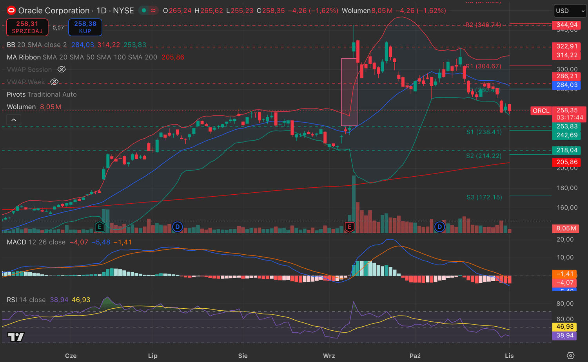588x362 pixels.
Task: Click the S1 (238.41) pivot label
Action: click(x=484, y=132)
